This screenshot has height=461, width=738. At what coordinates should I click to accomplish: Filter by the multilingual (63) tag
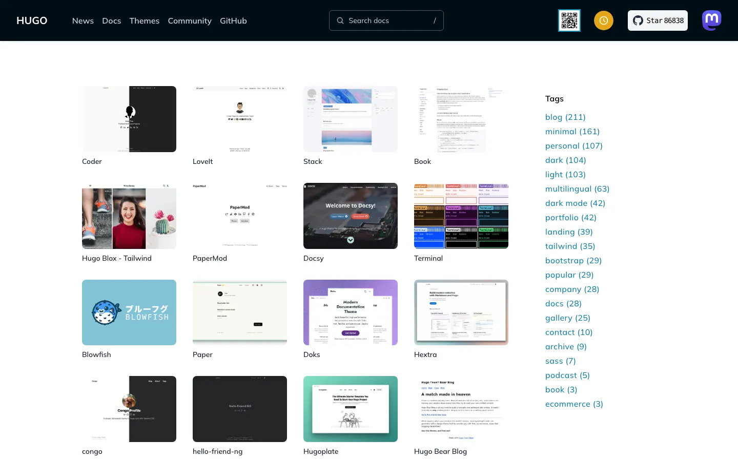coord(578,189)
